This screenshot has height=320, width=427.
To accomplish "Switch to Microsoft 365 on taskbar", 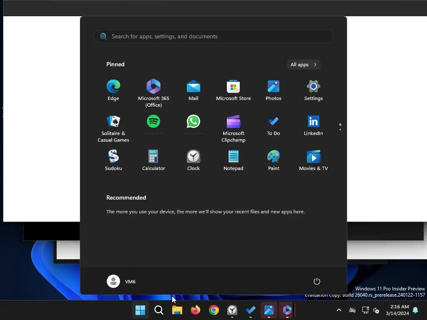I will tap(287, 310).
